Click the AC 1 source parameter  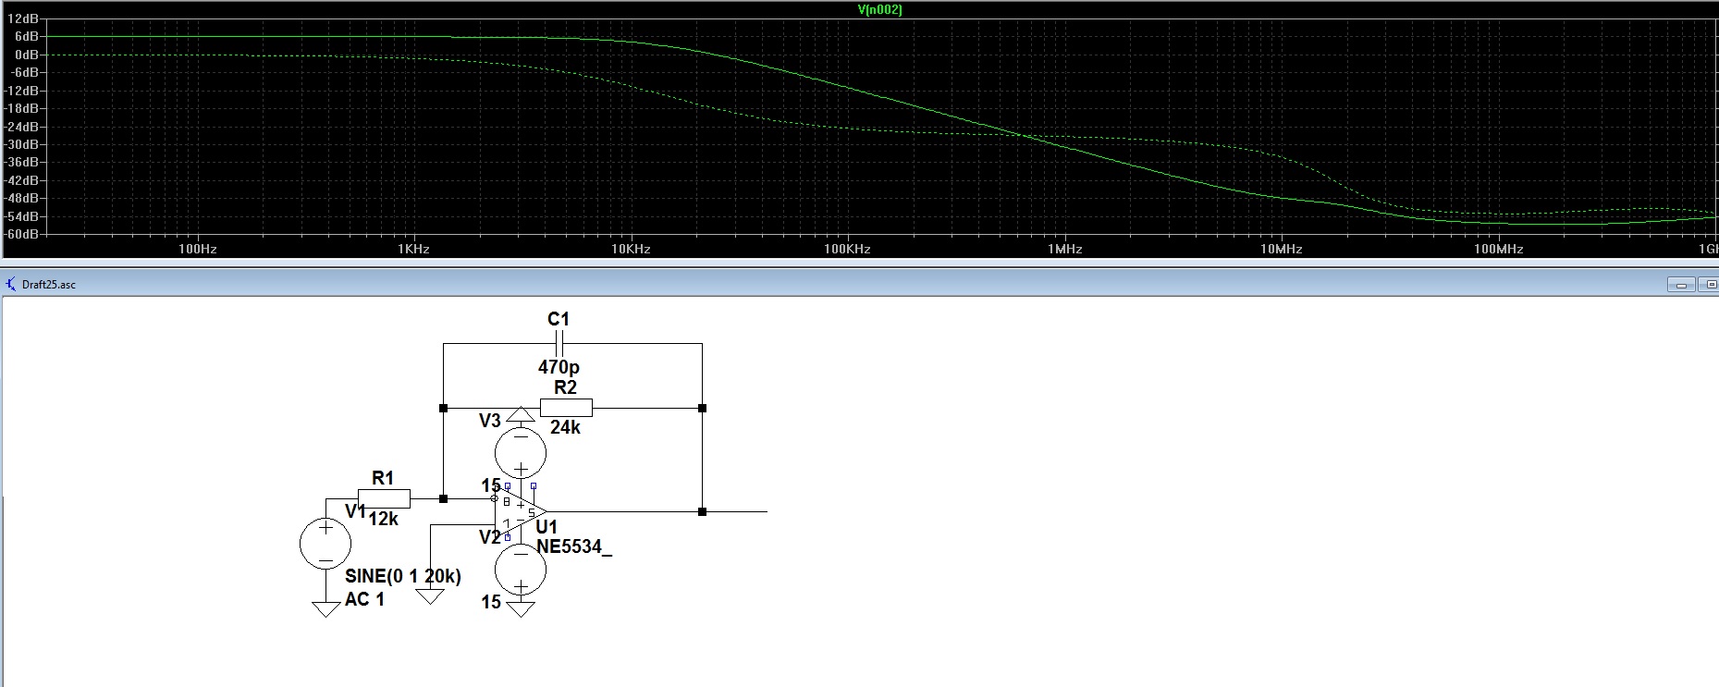click(x=364, y=599)
